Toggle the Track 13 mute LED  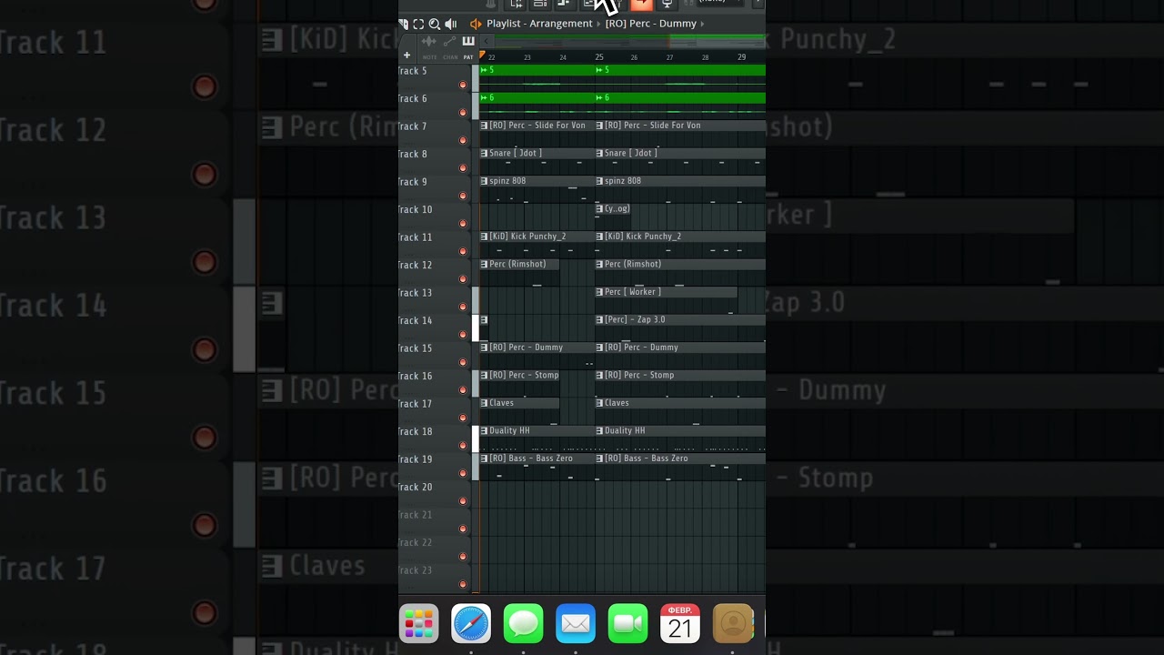click(463, 307)
